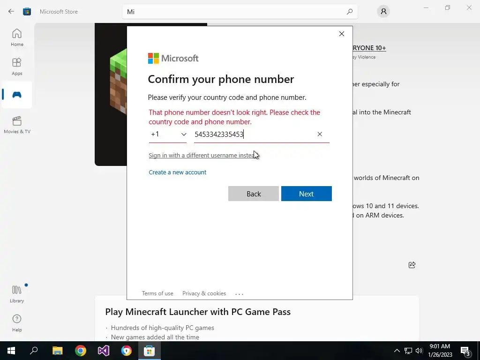This screenshot has width=480, height=360.
Task: Open Visual Studio from the taskbar
Action: [x=104, y=351]
